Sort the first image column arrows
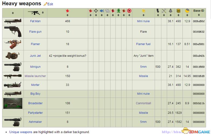Viewport: 211px width, 135px height. pos(13,13)
